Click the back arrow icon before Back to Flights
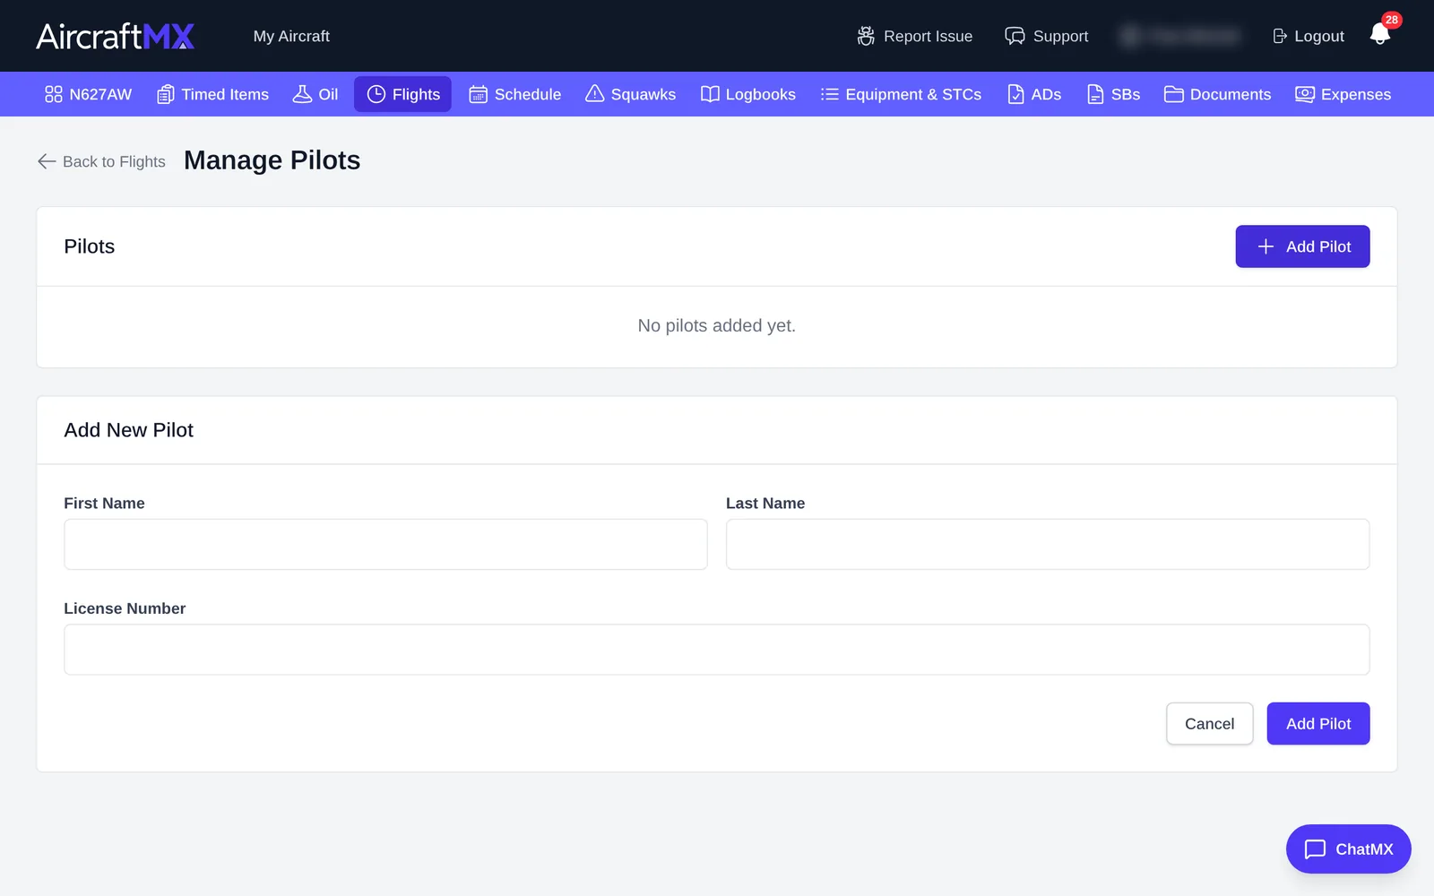The width and height of the screenshot is (1434, 896). pyautogui.click(x=47, y=161)
